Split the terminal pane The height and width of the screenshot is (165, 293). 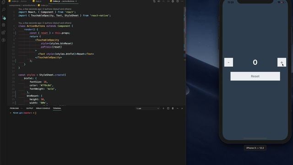click(168, 108)
